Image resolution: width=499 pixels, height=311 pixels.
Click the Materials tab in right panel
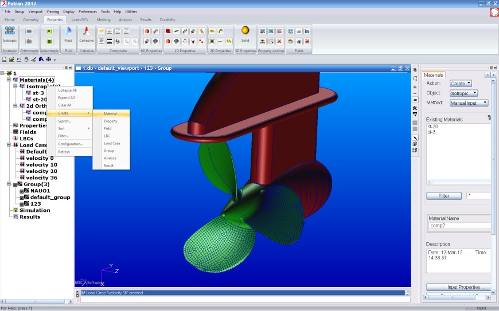pyautogui.click(x=434, y=75)
